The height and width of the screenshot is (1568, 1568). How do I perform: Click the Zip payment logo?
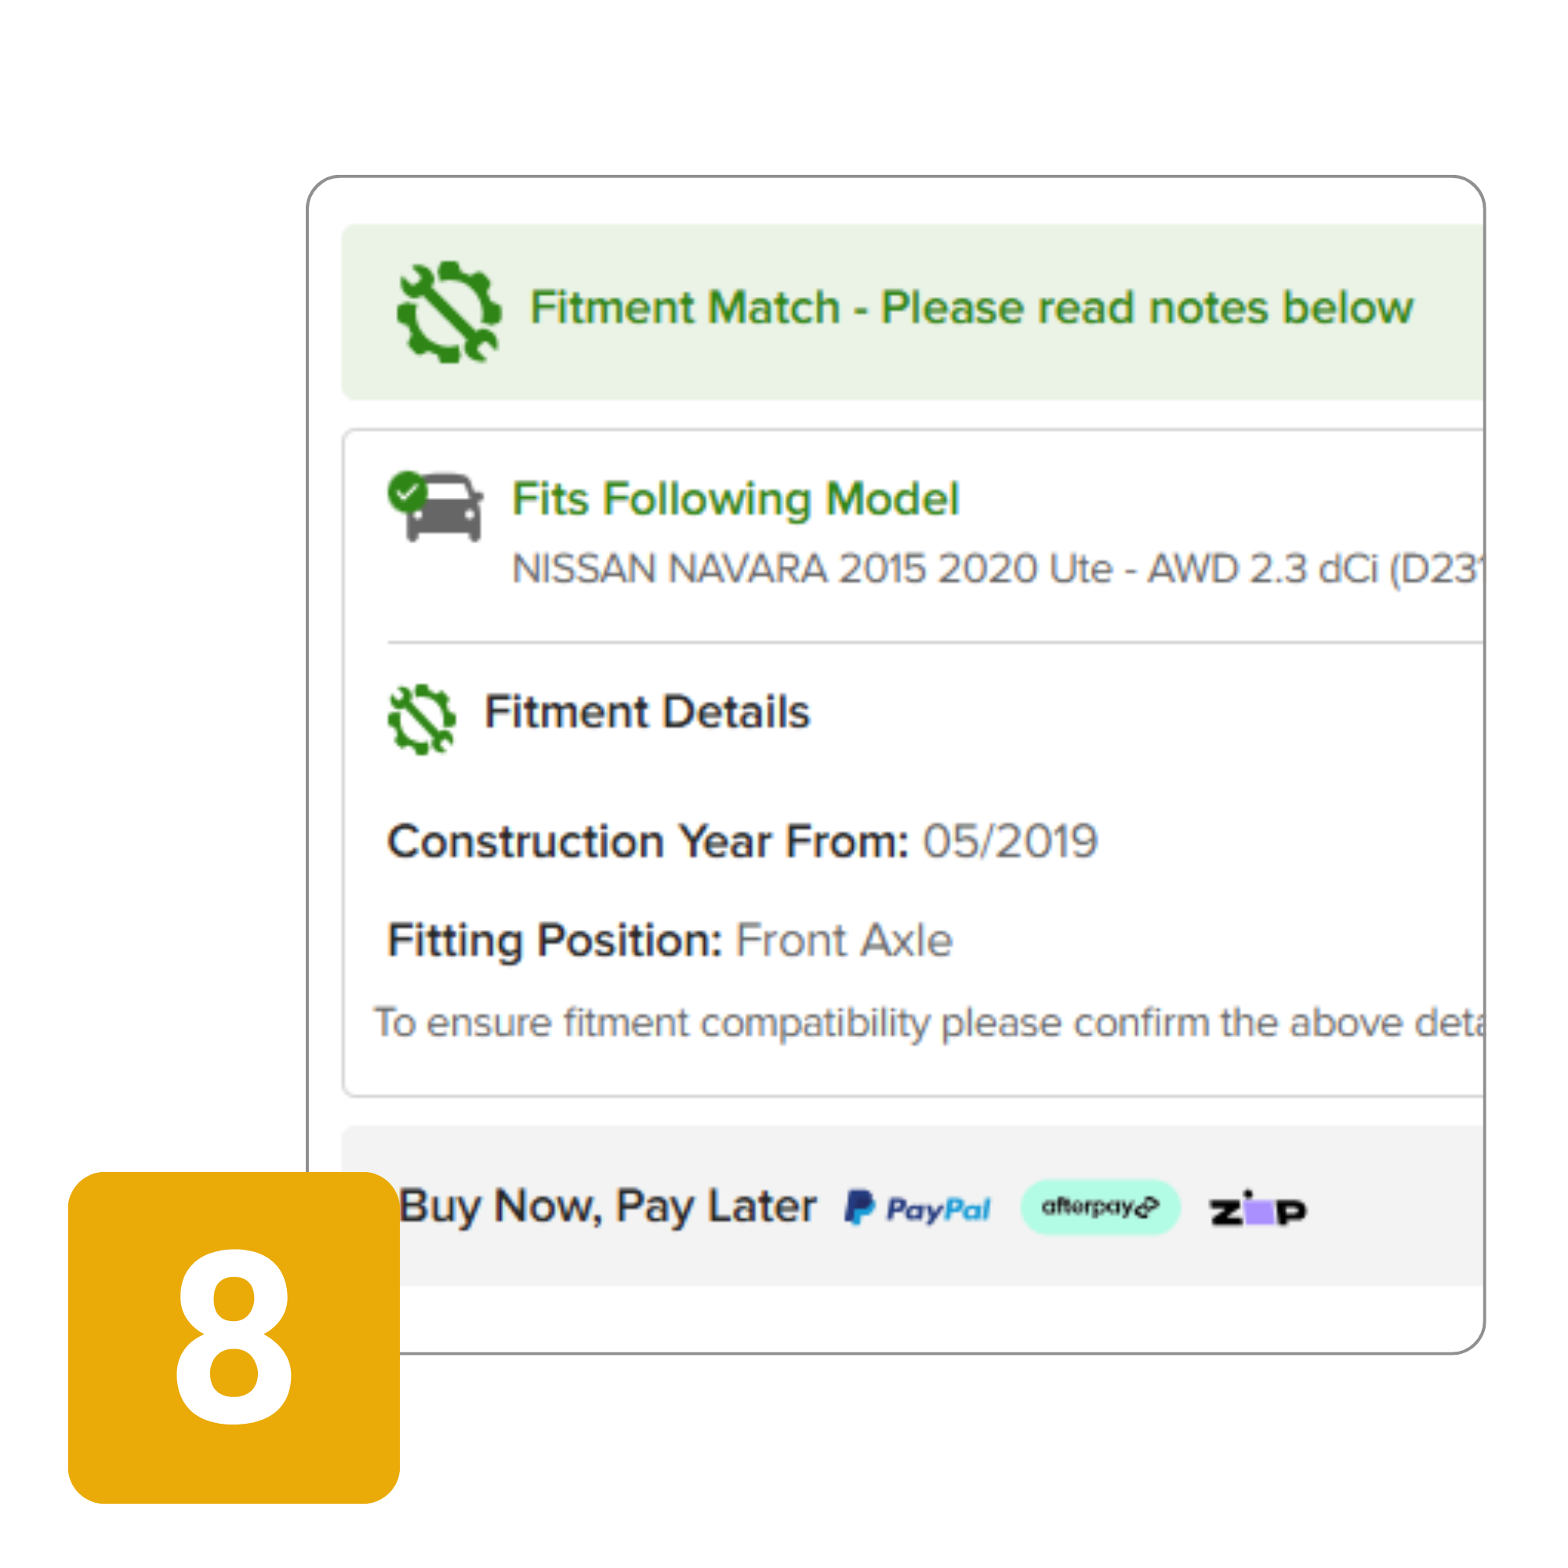[1258, 1208]
